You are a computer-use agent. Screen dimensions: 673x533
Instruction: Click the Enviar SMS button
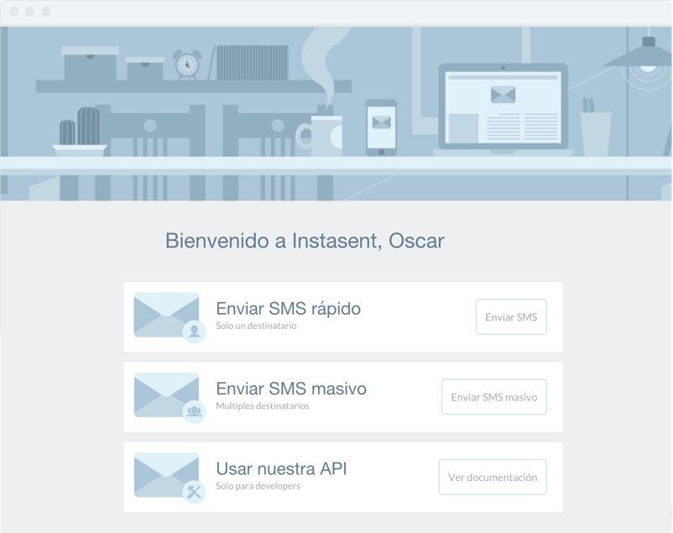pos(511,317)
